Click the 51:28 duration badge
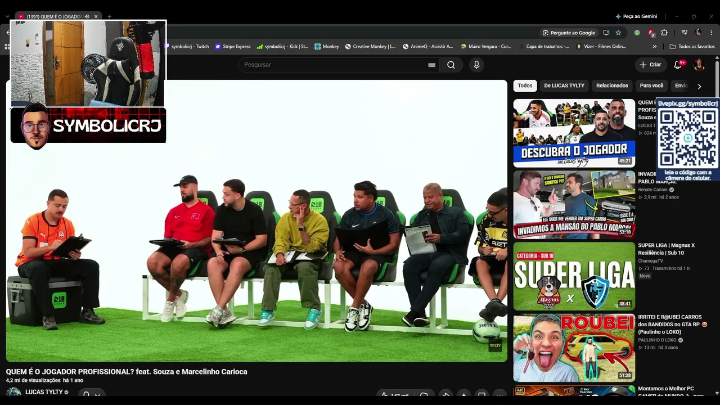 pos(625,375)
